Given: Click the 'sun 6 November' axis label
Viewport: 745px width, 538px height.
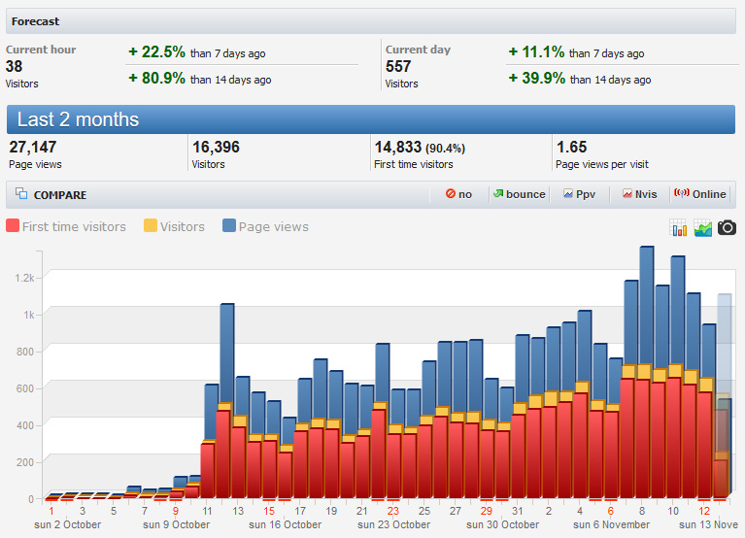Looking at the screenshot, I should coord(612,525).
